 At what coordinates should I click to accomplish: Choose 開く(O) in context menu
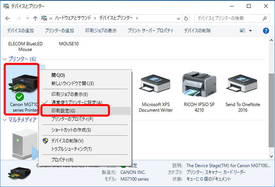point(85,75)
